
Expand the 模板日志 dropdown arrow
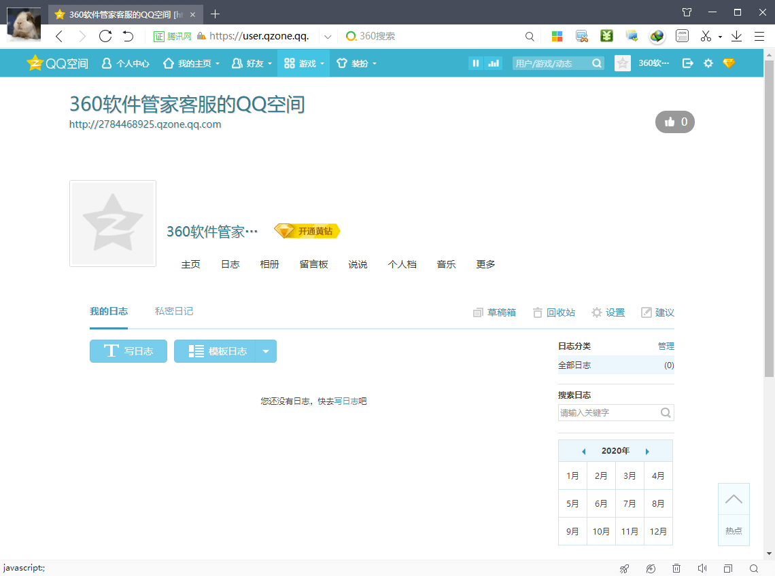(x=266, y=351)
